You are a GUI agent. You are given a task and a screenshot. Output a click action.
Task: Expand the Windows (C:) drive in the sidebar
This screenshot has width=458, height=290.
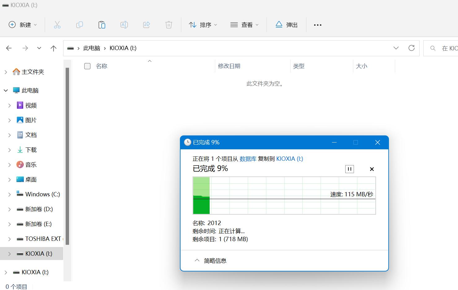9,194
